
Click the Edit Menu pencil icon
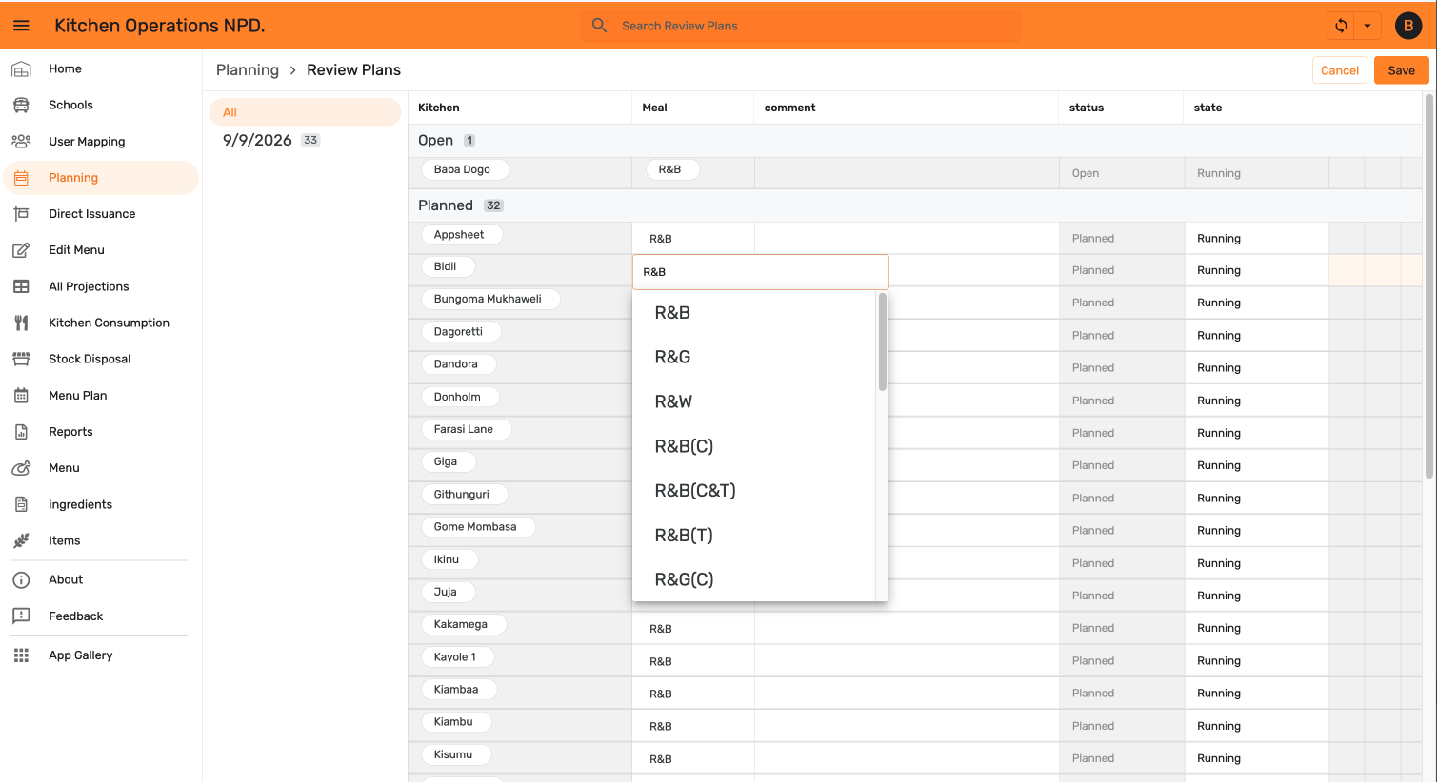click(x=21, y=250)
